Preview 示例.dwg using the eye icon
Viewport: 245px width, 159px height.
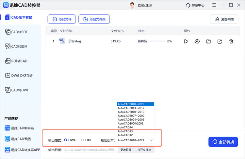(x=197, y=41)
